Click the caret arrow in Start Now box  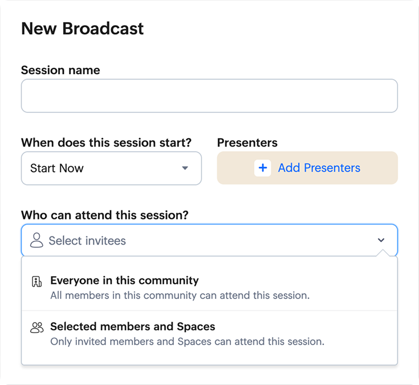coord(185,168)
